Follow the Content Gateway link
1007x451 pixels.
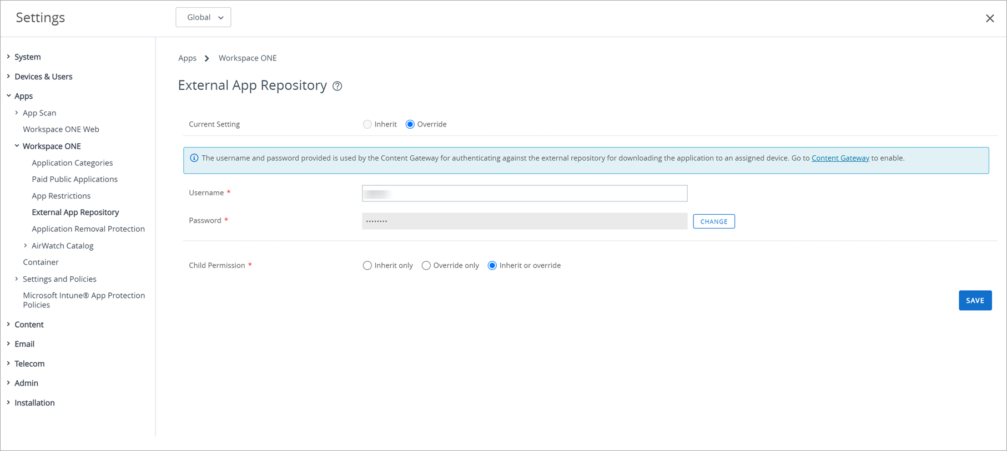840,158
